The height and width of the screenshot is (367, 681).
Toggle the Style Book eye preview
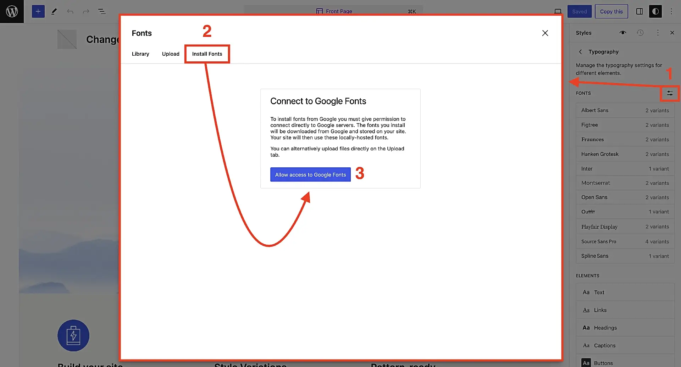click(x=623, y=33)
